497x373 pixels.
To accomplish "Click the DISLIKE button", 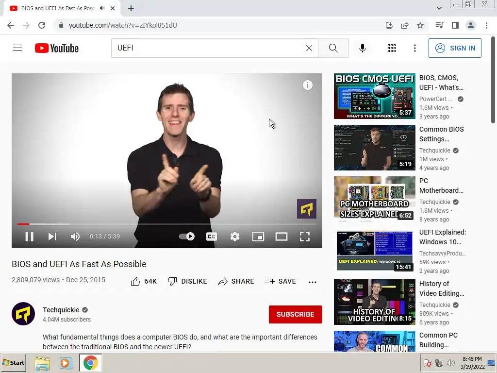I will pos(187,281).
